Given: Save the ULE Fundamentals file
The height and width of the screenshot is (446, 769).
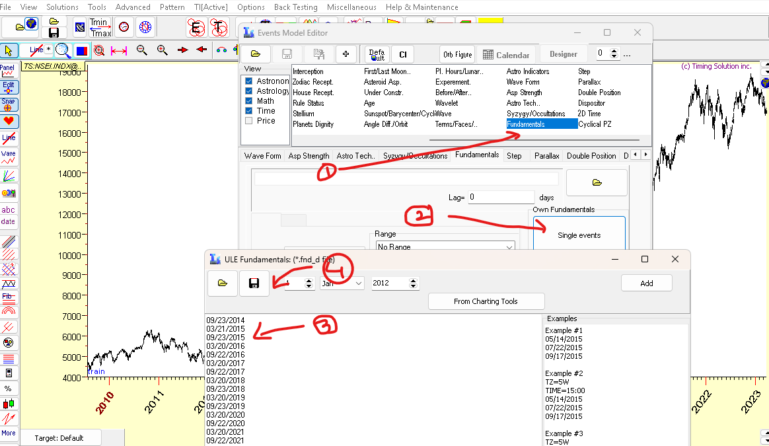Looking at the screenshot, I should (x=254, y=283).
